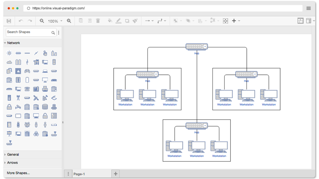Open More Shapes...

click(18, 173)
